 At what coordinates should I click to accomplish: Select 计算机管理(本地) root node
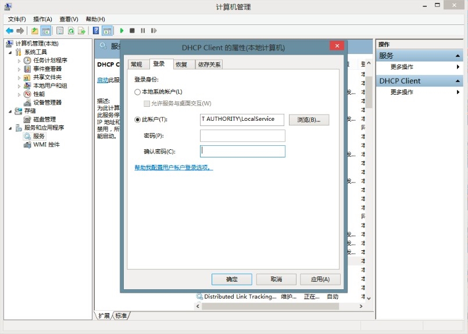(37, 44)
